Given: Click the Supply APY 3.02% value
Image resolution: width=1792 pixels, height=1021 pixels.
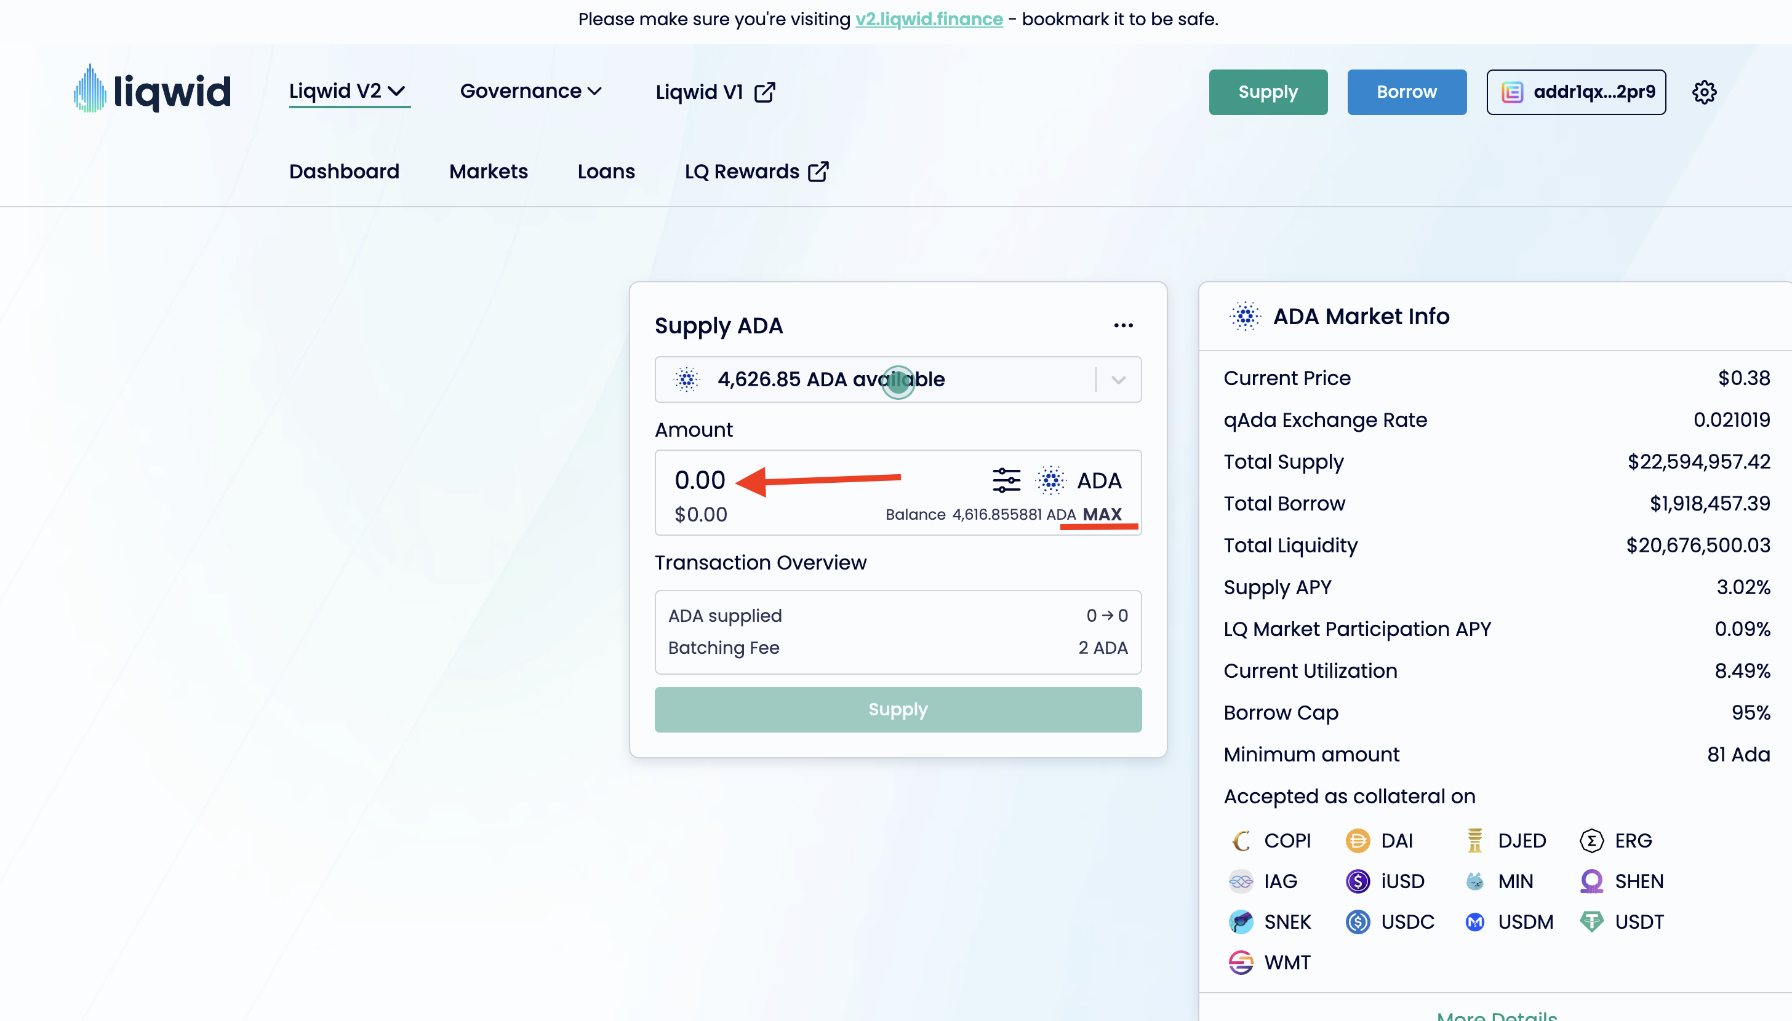Looking at the screenshot, I should click(1743, 587).
